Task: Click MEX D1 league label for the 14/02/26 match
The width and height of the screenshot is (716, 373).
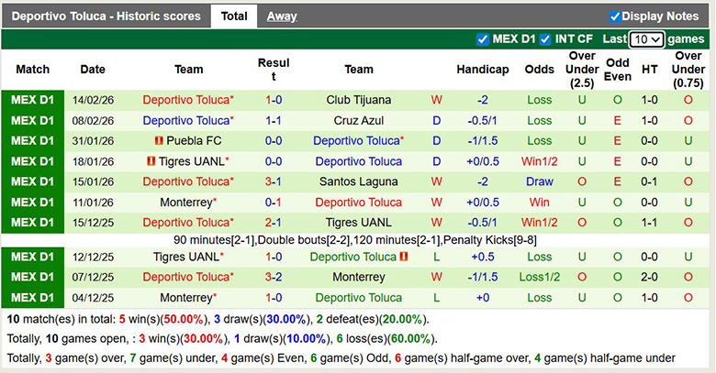Action: (x=33, y=100)
